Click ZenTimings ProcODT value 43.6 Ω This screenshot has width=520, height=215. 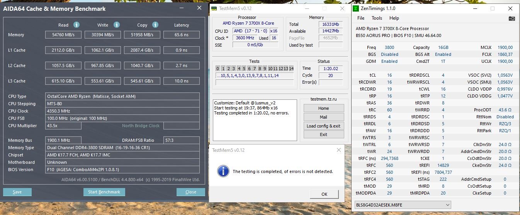coord(505,110)
